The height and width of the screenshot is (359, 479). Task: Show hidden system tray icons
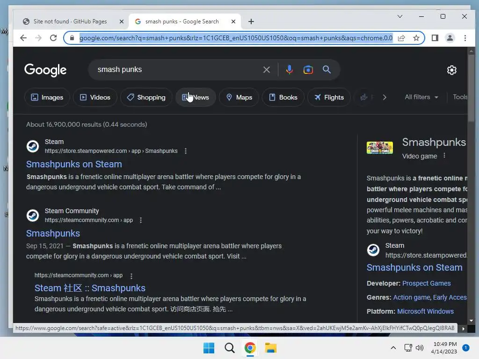393,348
